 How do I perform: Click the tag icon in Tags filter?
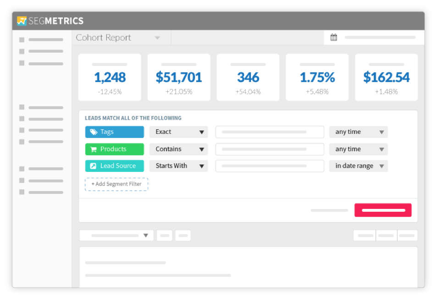(x=94, y=132)
